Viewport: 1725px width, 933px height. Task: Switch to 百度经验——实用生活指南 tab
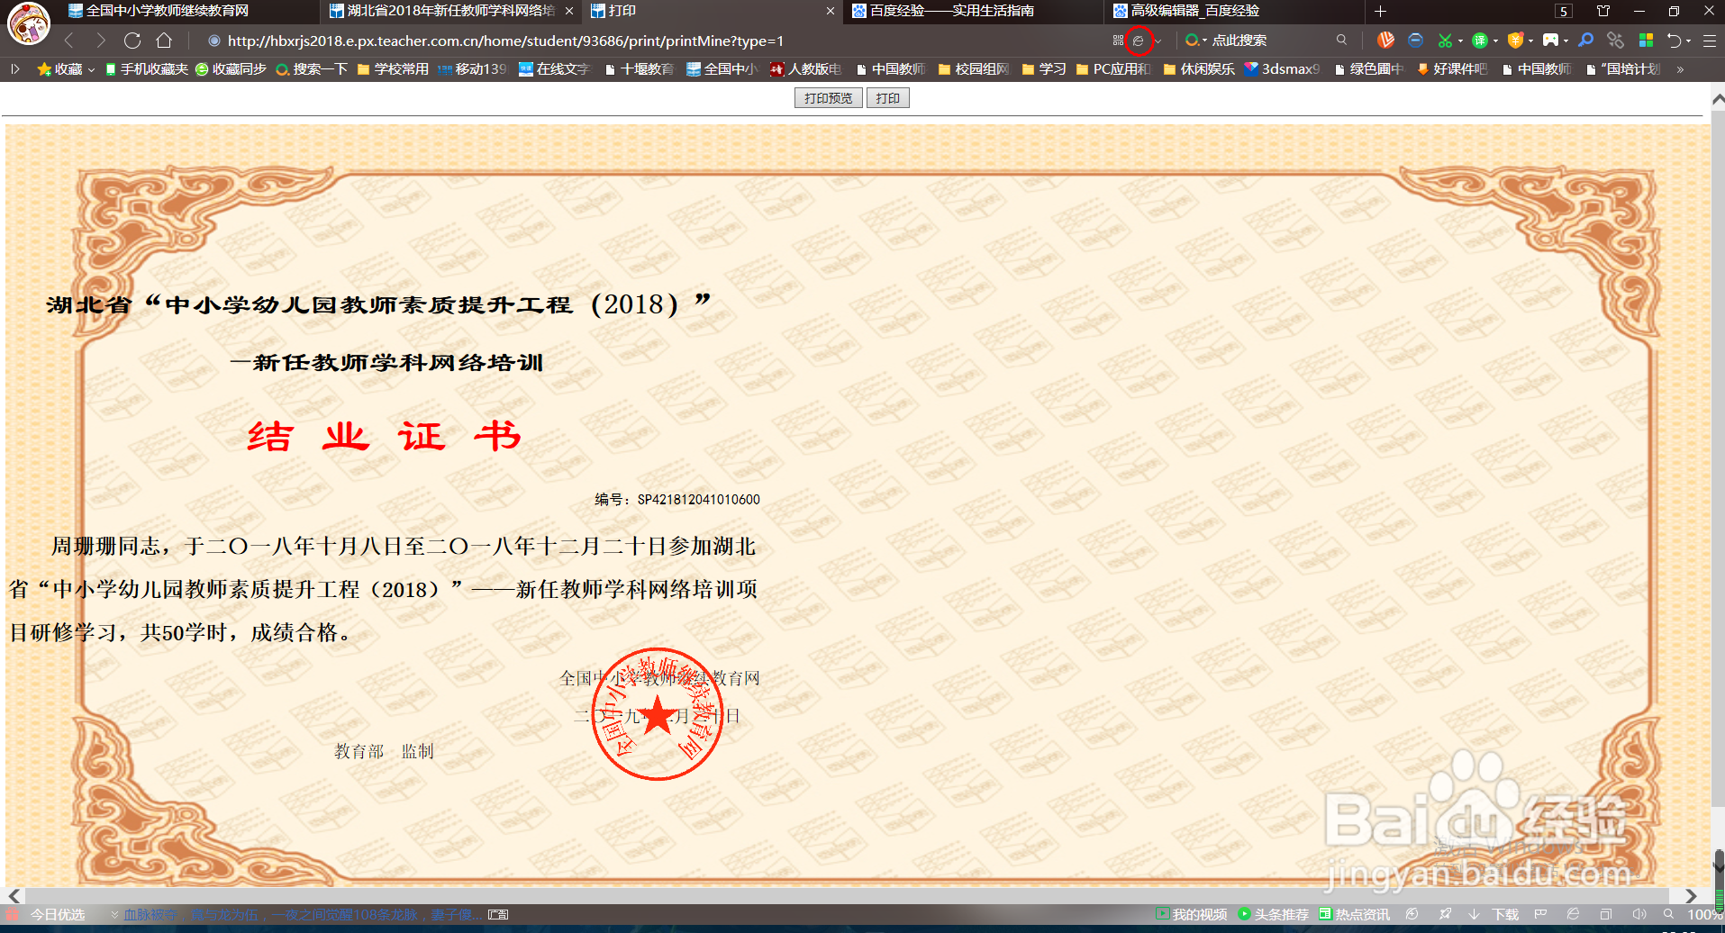[x=973, y=11]
